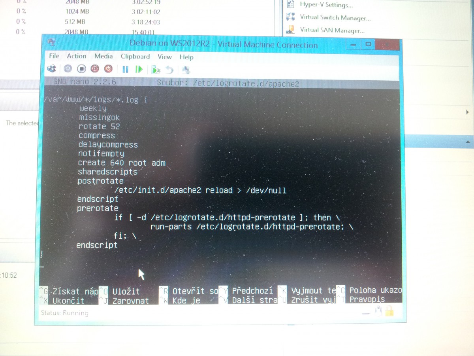Click the Checkpoint toolbar icon
The height and width of the screenshot is (356, 474).
[156, 70]
